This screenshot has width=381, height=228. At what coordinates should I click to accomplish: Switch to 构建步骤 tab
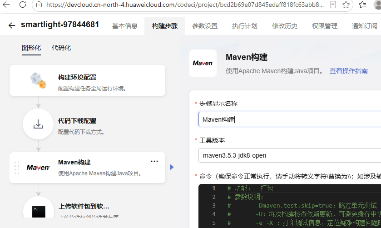click(x=165, y=26)
